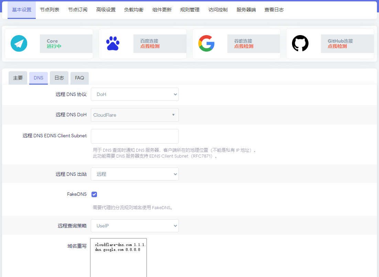This screenshot has height=277, width=379.
Task: Click 点我检测 under GitHub连接
Action: tap(337, 46)
